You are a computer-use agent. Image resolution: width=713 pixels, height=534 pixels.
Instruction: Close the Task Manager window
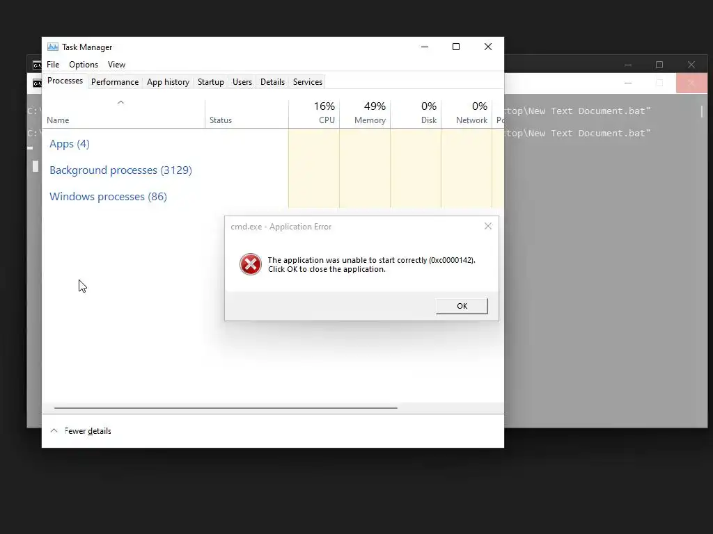click(488, 47)
